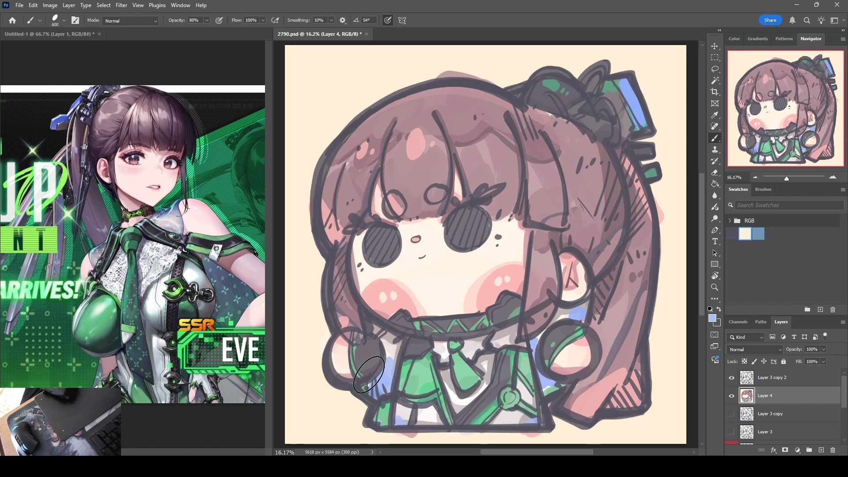
Task: Toggle pressure for size button
Action: point(388,20)
